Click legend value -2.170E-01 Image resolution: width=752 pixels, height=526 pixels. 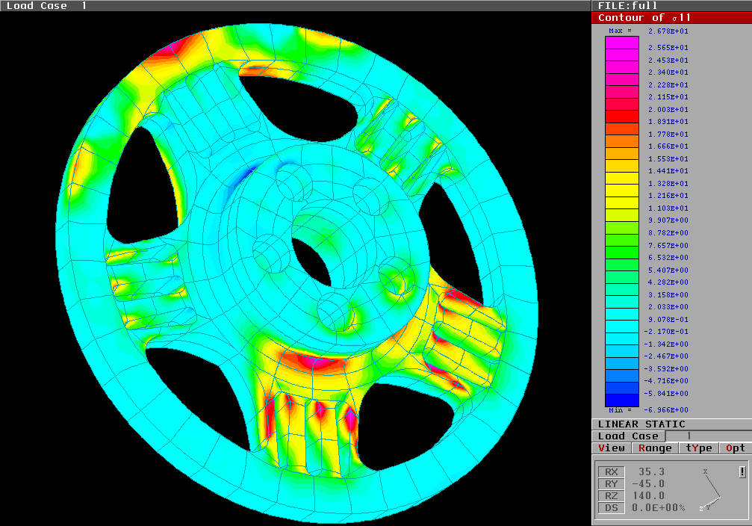coord(666,332)
